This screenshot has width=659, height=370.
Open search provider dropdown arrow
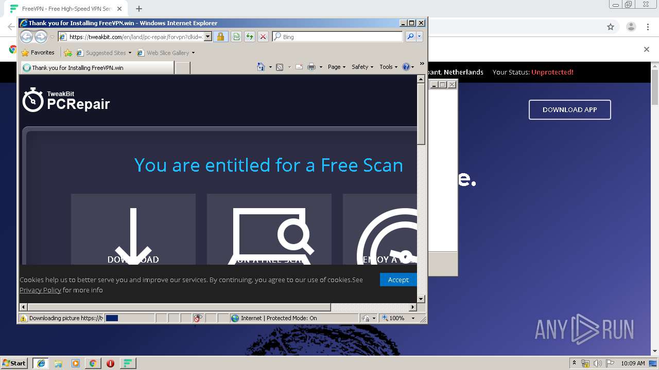[x=420, y=36]
